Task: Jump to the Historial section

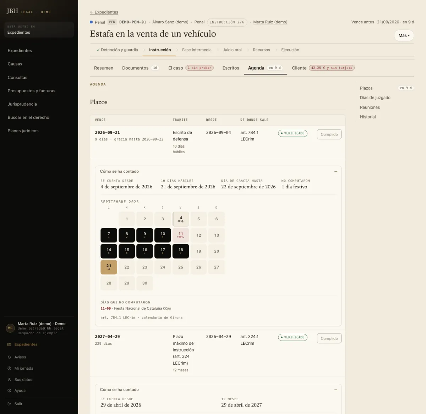Action: pyautogui.click(x=368, y=117)
